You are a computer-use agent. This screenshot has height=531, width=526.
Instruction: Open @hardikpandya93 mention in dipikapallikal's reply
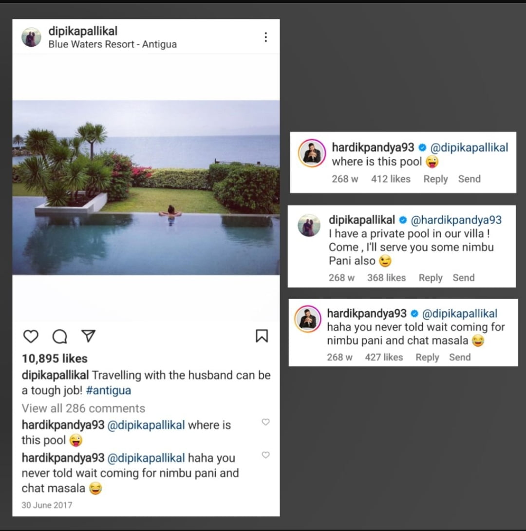[456, 220]
